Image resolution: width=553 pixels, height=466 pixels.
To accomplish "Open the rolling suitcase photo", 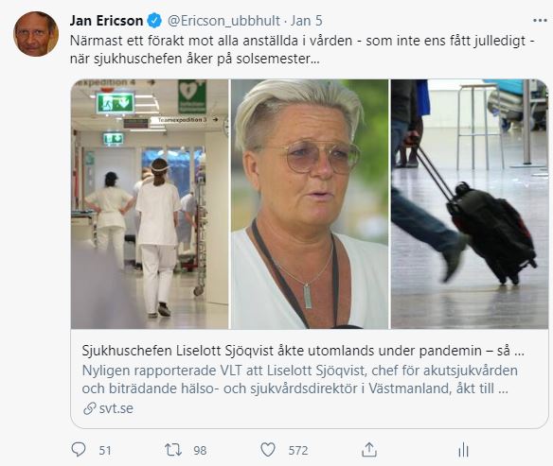I will tap(470, 204).
